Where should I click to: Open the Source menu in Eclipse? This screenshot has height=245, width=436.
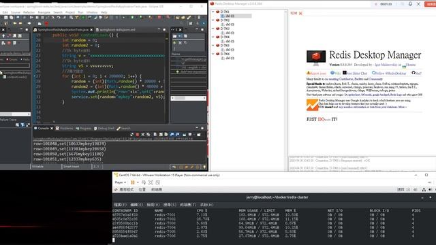pos(15,12)
